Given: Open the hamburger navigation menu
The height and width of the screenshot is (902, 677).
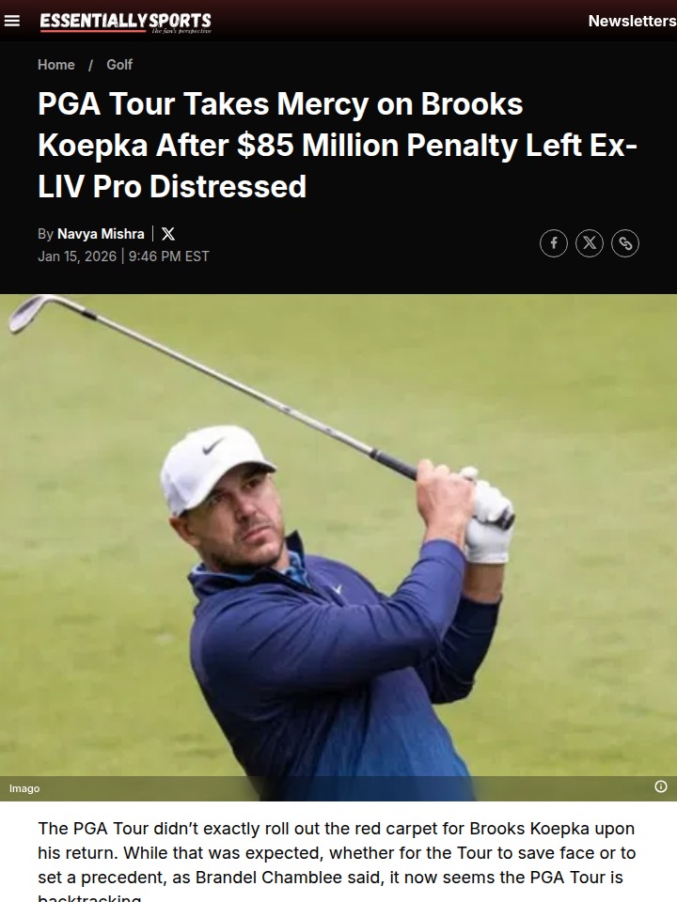Looking at the screenshot, I should coord(11,21).
